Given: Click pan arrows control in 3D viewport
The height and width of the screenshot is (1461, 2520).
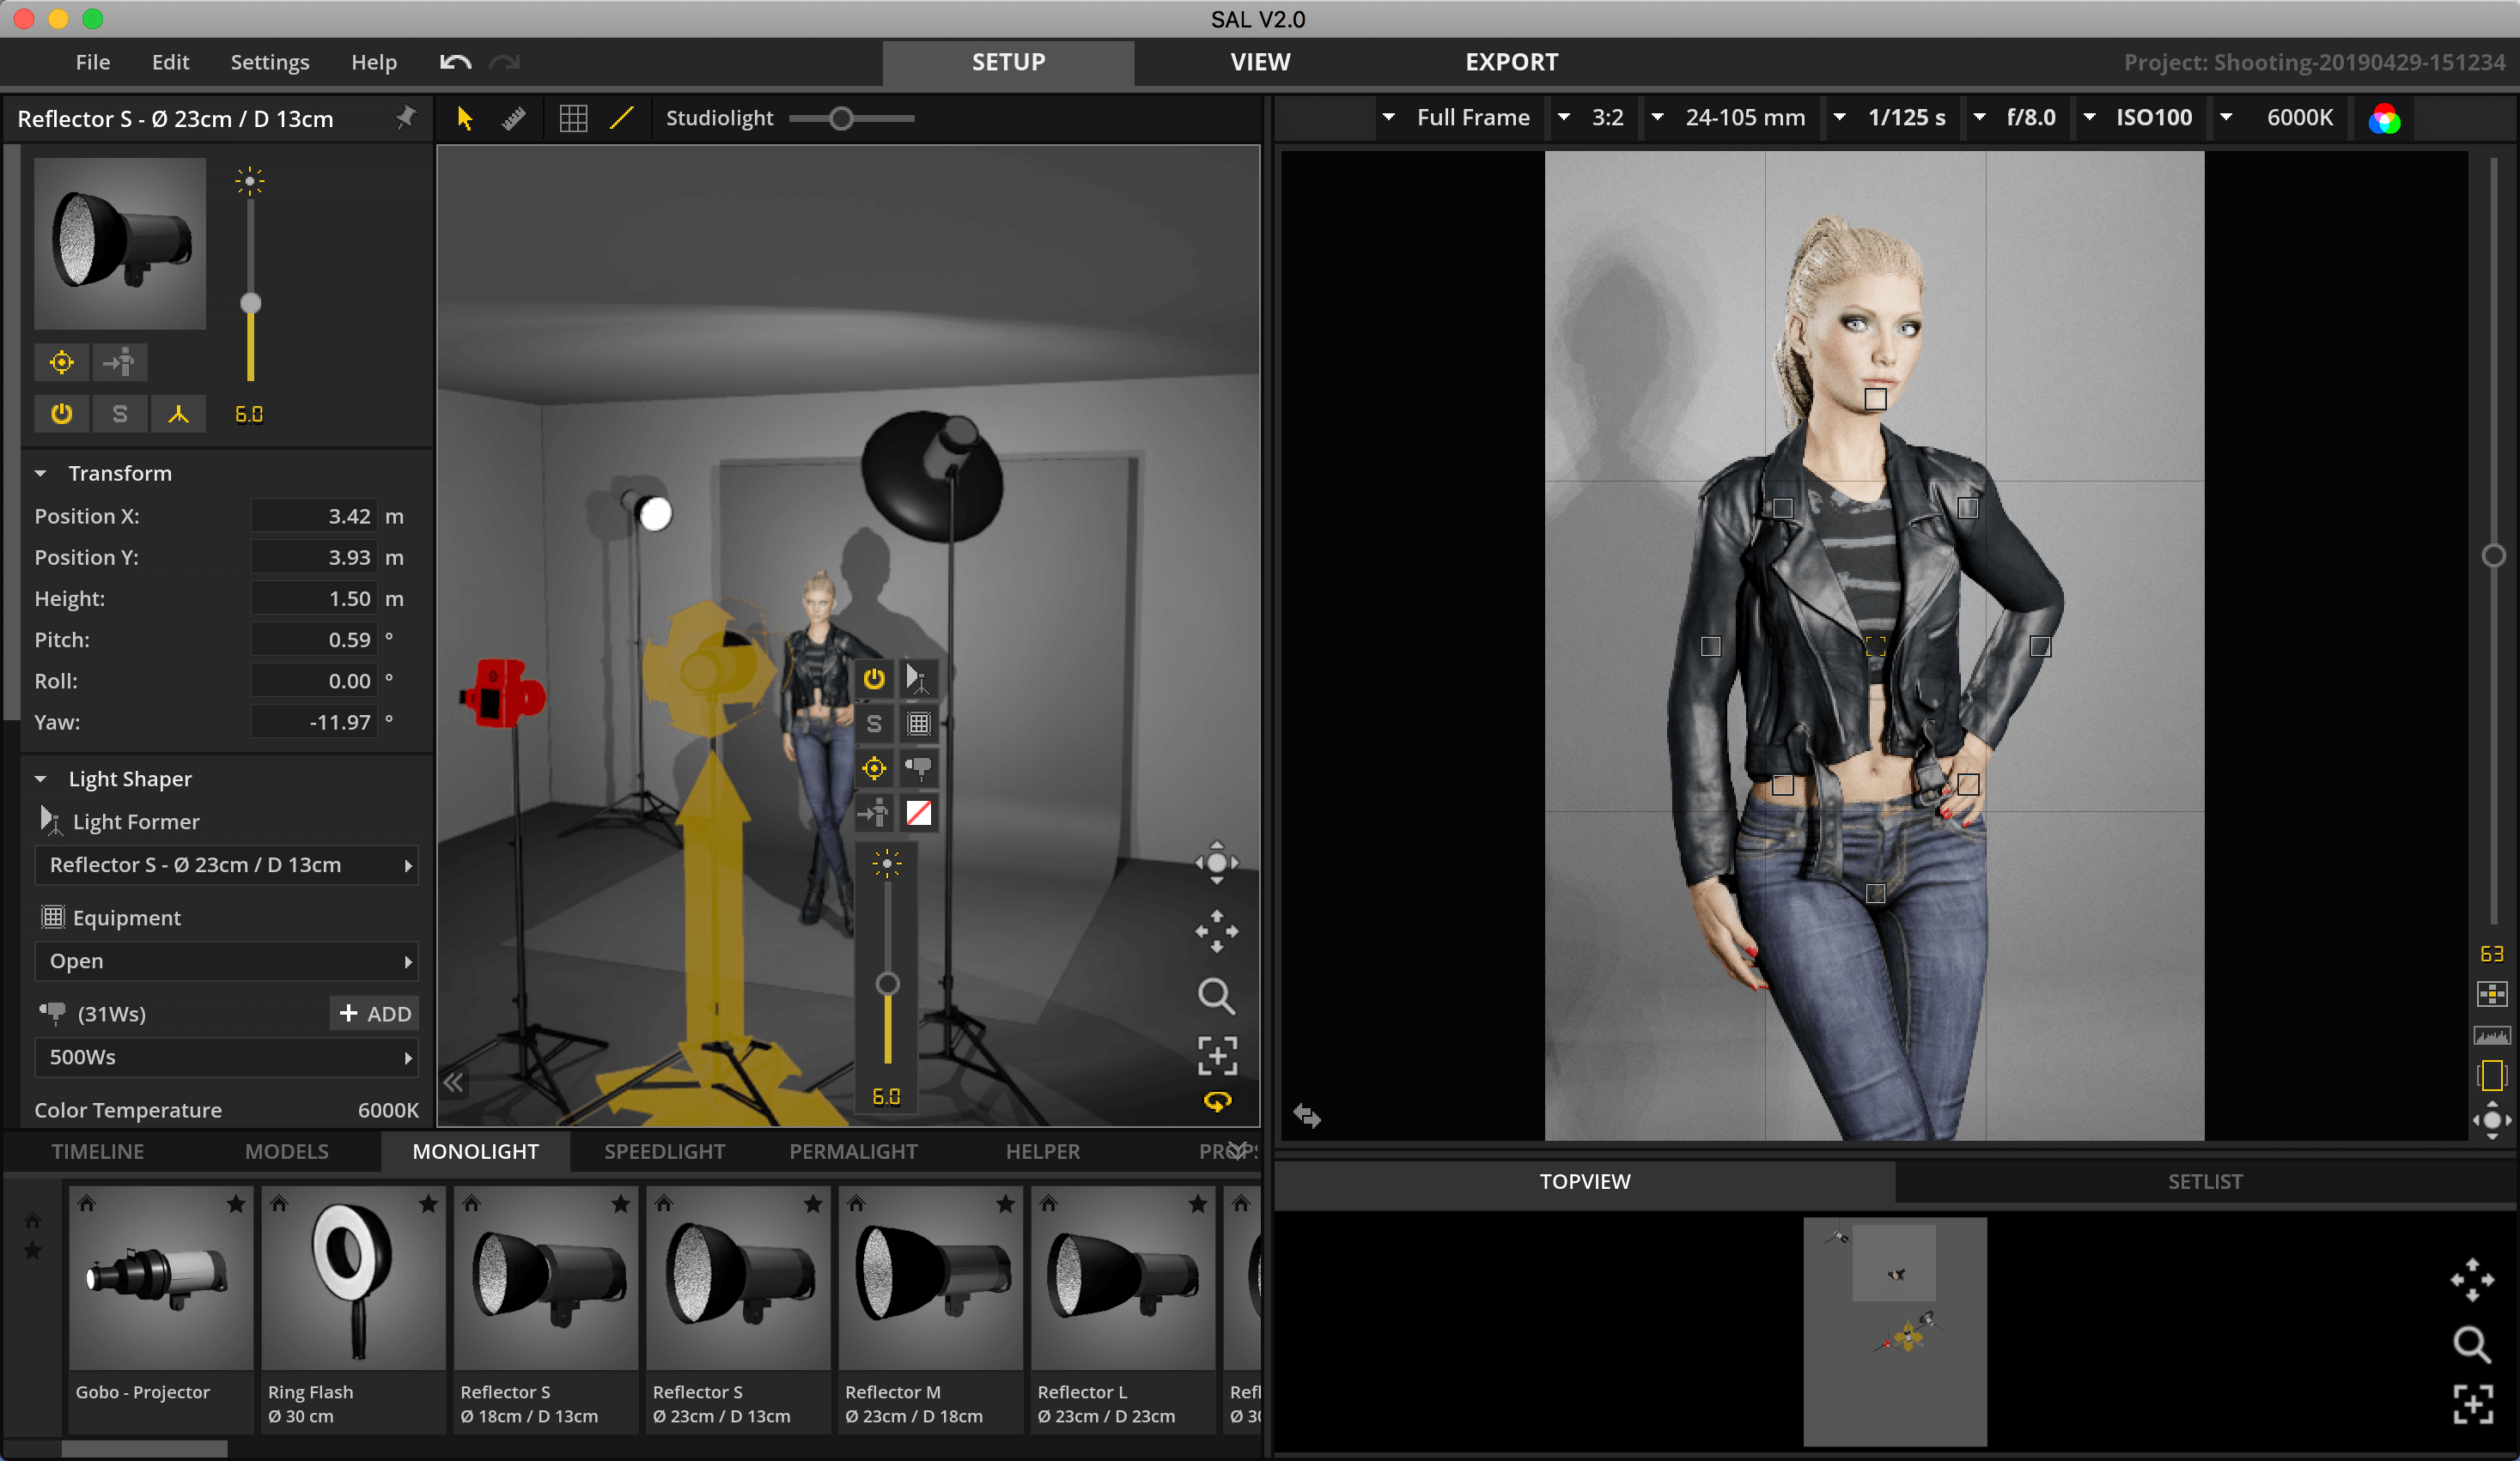Looking at the screenshot, I should (1216, 931).
